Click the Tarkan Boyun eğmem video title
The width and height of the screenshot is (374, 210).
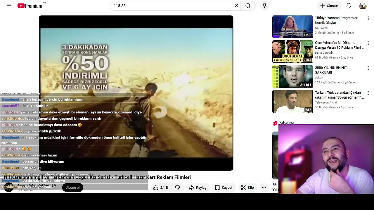(x=339, y=95)
